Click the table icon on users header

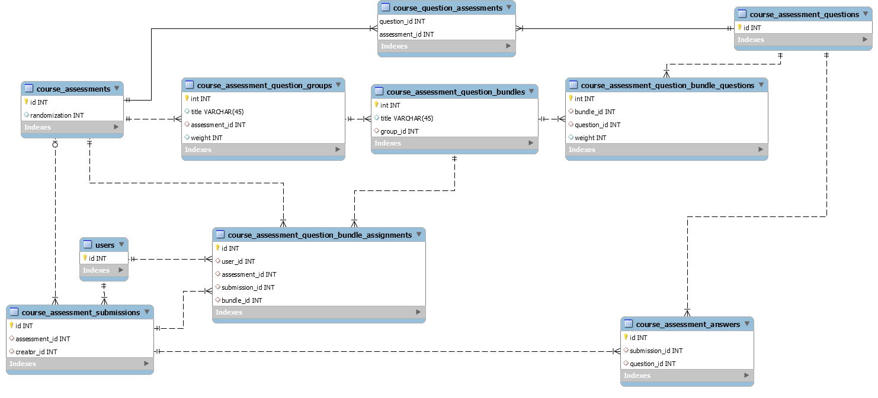click(87, 244)
